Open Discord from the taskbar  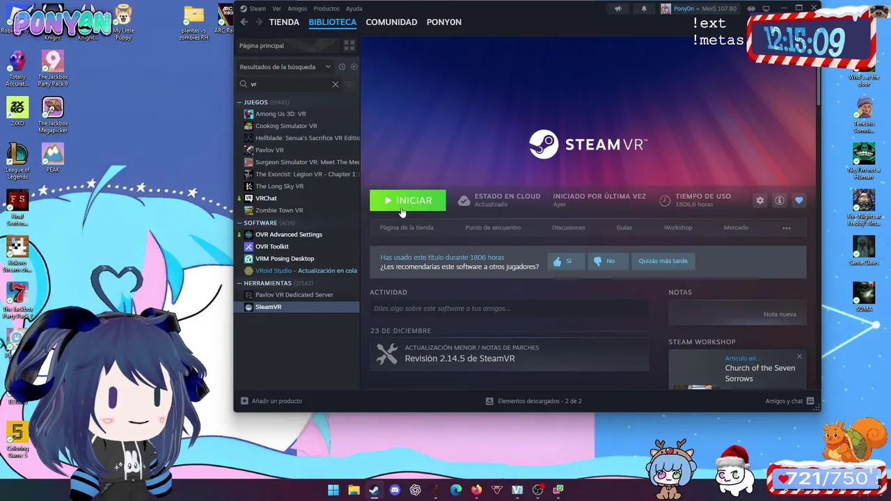click(x=395, y=490)
